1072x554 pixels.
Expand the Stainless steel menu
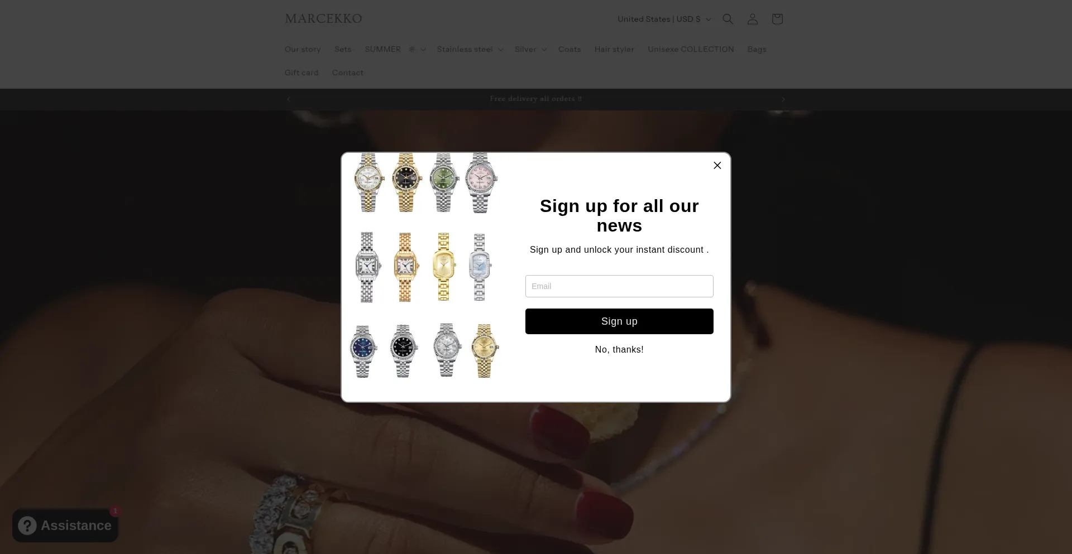pyautogui.click(x=470, y=49)
